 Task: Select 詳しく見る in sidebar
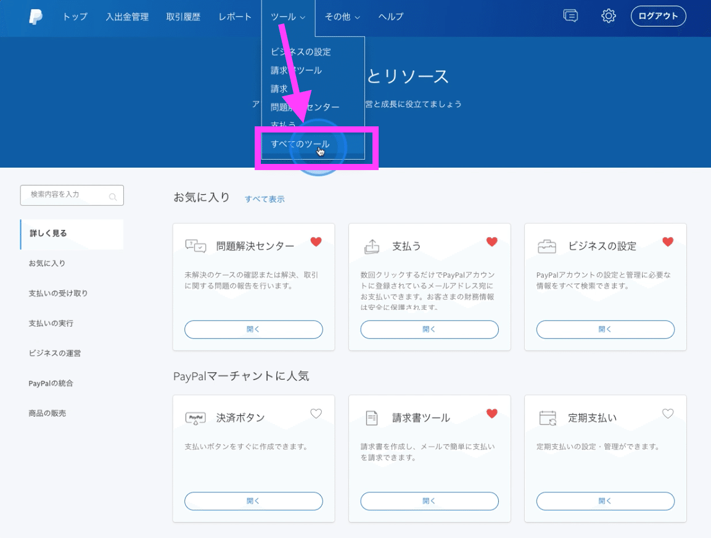tap(72, 234)
